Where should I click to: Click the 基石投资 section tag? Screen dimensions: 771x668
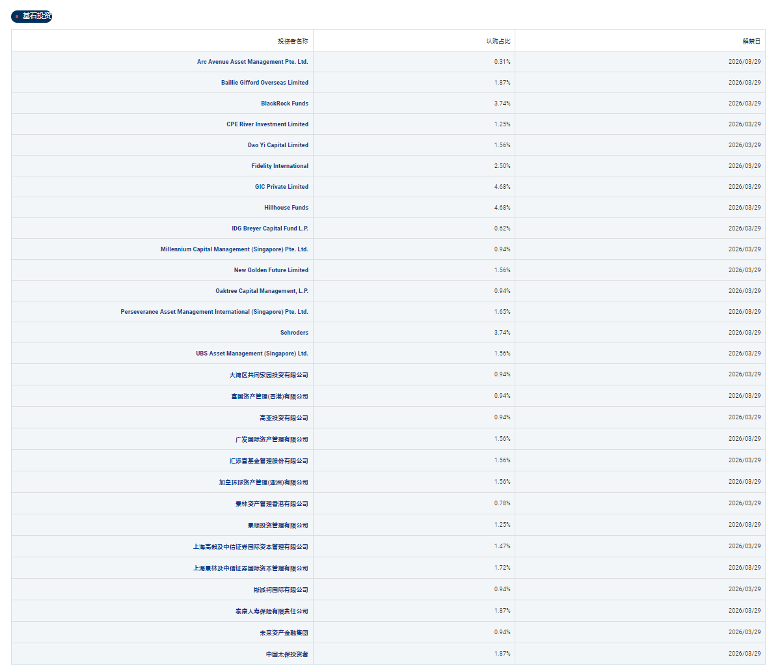pyautogui.click(x=31, y=16)
